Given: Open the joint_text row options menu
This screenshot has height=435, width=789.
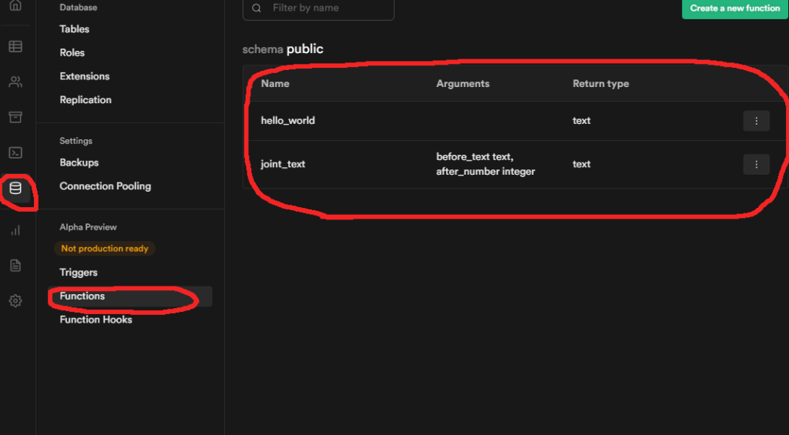Looking at the screenshot, I should [756, 164].
